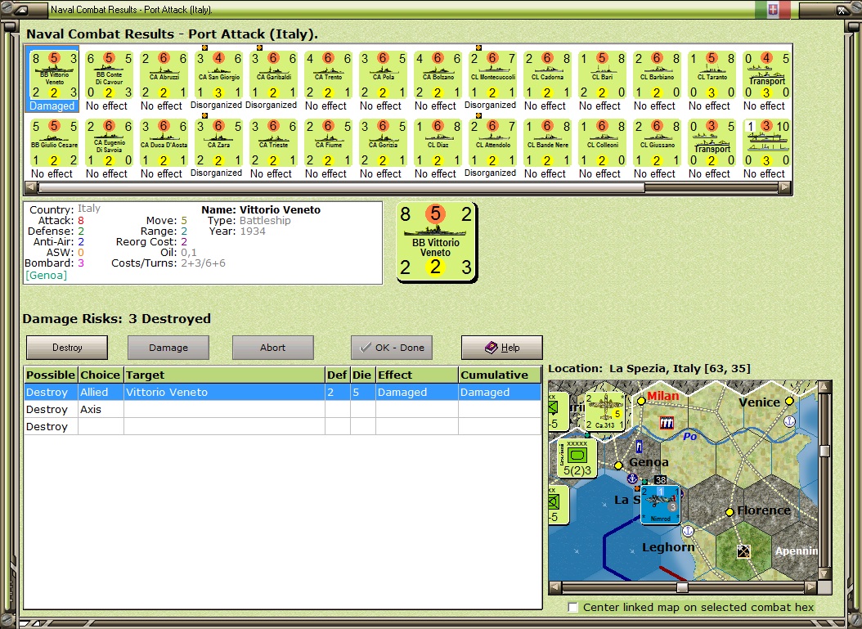The image size is (862, 629).
Task: Click the minimap vertical scrollbar down arrow
Action: pos(824,574)
